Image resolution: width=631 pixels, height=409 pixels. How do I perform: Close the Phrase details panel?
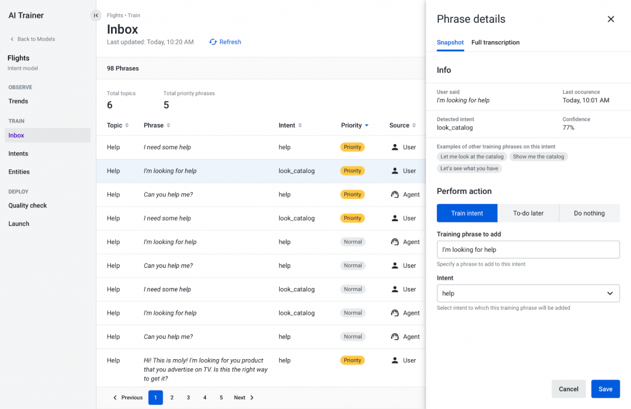click(x=611, y=19)
